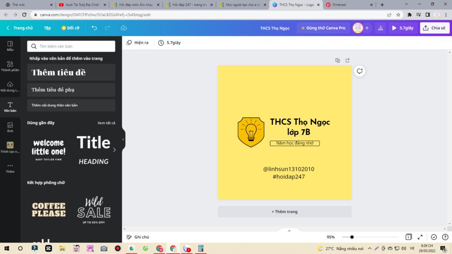Open the design checkmark status icon
The height and width of the screenshot is (254, 452).
(434, 237)
